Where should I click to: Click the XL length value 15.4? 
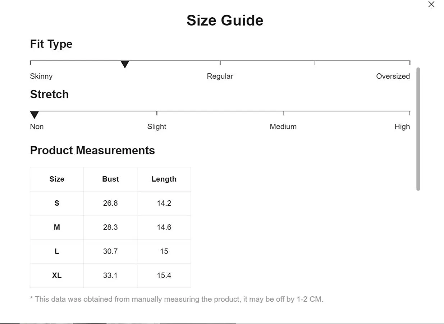164,275
